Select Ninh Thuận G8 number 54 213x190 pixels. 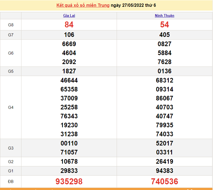click(164, 25)
